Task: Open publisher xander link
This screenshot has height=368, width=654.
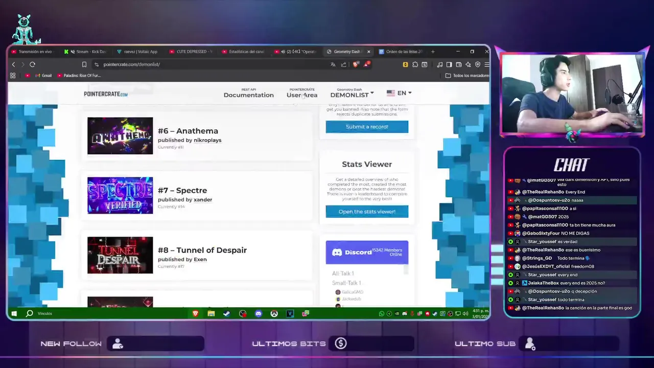Action: (203, 200)
